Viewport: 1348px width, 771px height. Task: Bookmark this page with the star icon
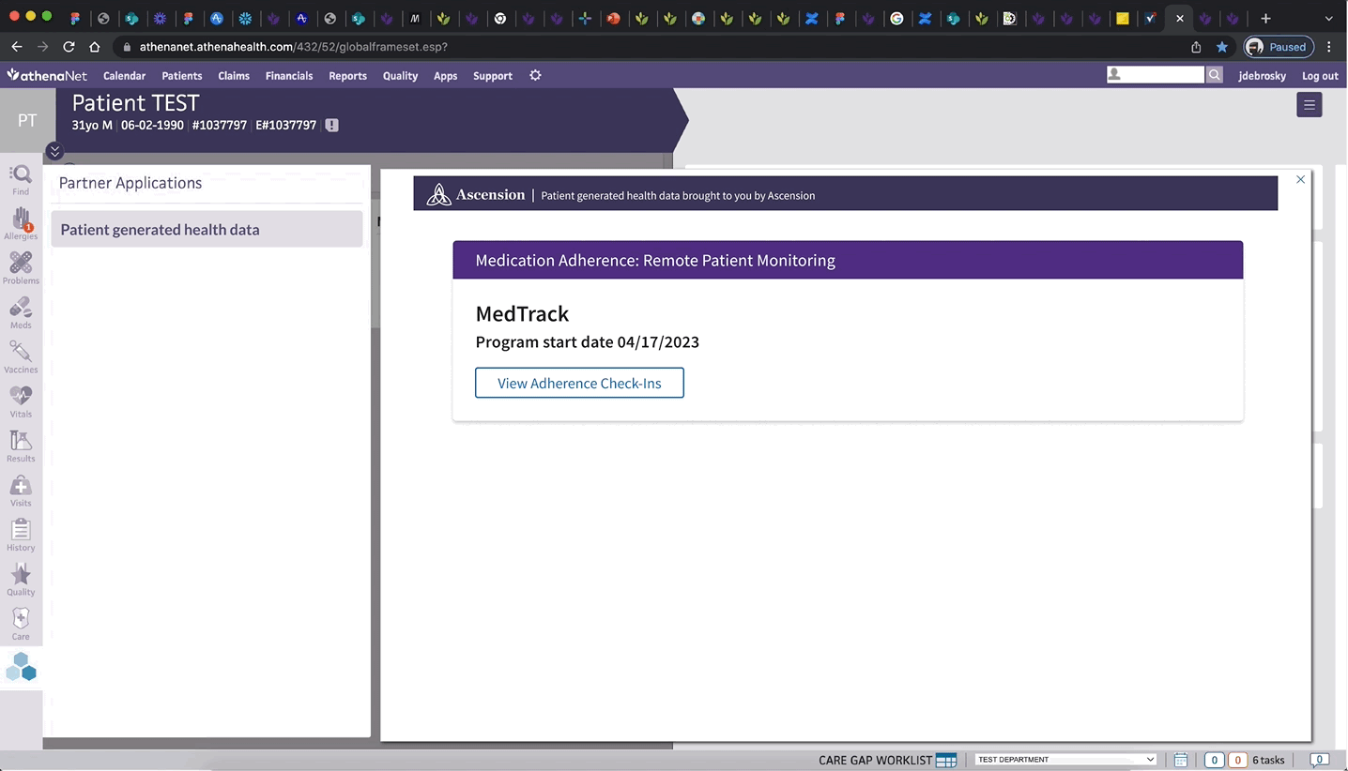[x=1221, y=46]
